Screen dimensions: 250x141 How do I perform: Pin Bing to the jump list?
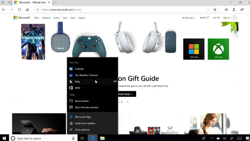[115, 81]
